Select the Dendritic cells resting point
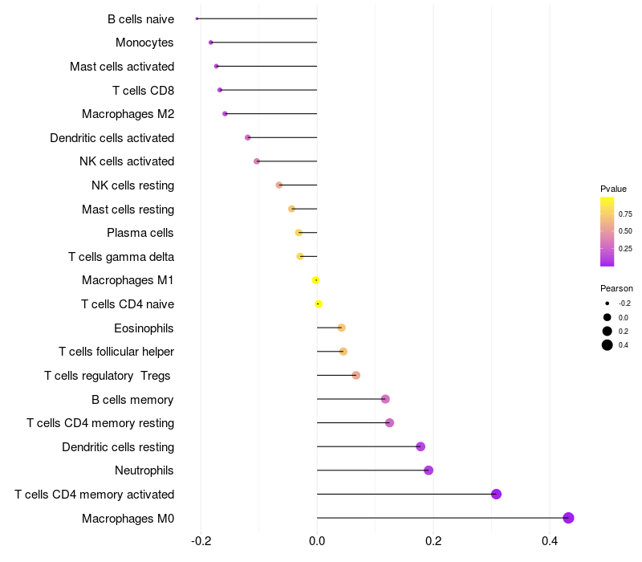This screenshot has width=642, height=562. coord(421,446)
